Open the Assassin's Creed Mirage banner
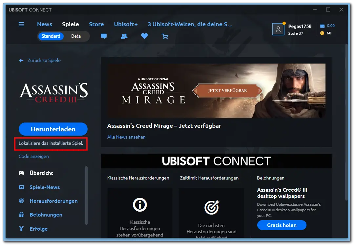The height and width of the screenshot is (247, 356). [x=216, y=91]
